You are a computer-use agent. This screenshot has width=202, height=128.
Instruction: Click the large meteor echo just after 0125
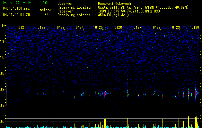(105, 94)
